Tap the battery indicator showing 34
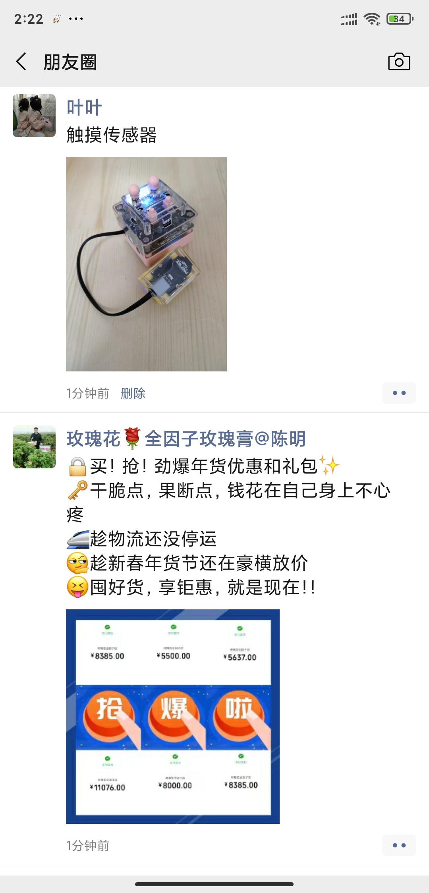Image resolution: width=429 pixels, height=893 pixels. click(400, 19)
